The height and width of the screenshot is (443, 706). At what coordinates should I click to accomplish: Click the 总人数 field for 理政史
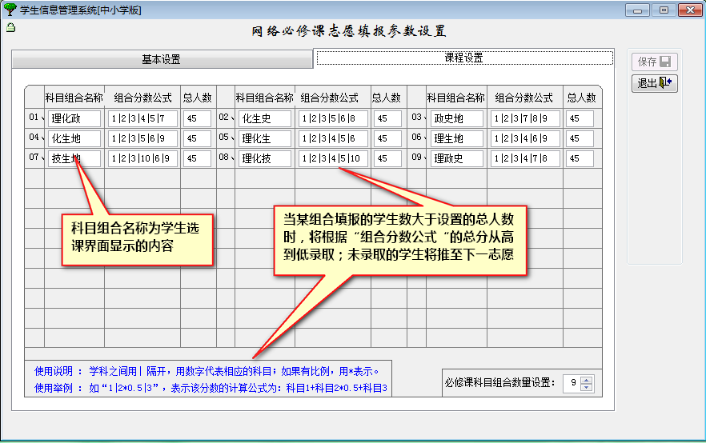click(580, 158)
